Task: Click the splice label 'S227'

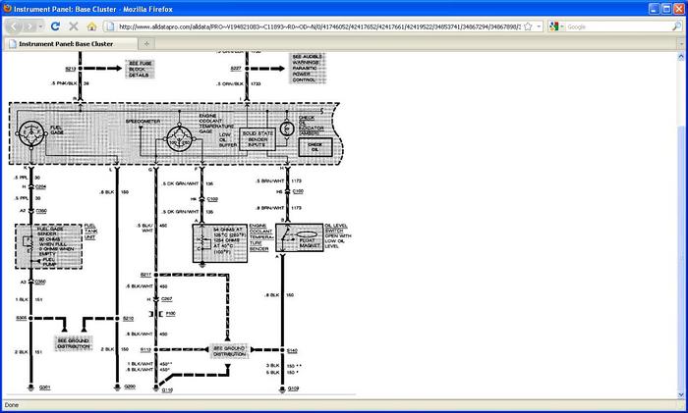Action: click(x=236, y=69)
